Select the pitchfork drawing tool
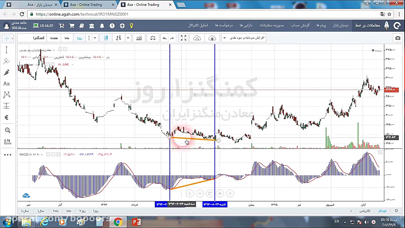Image resolution: width=405 pixels, height=228 pixels. click(6, 61)
